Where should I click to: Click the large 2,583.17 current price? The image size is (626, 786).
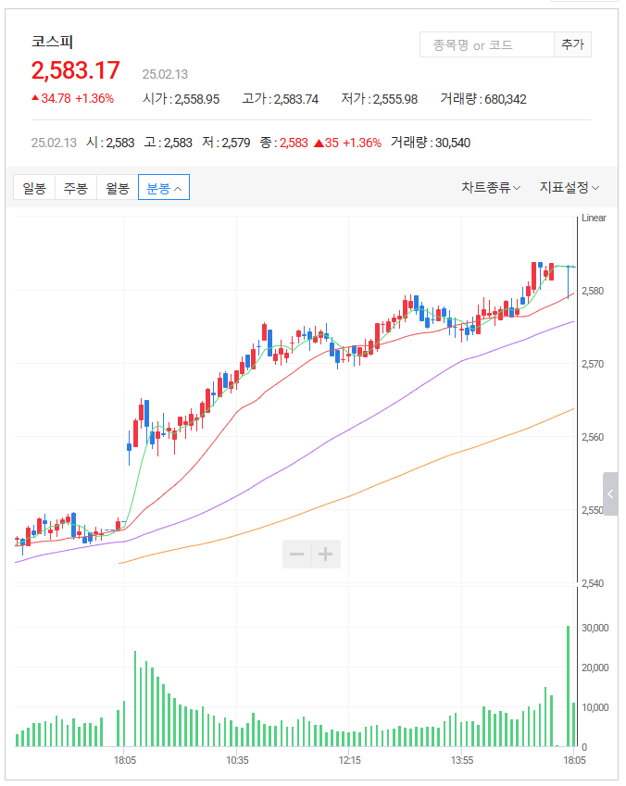(76, 70)
